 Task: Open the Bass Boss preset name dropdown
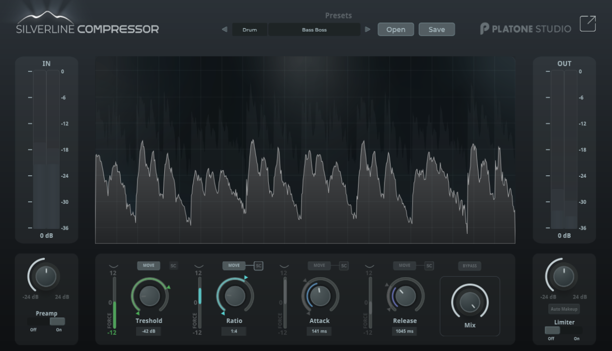[314, 30]
